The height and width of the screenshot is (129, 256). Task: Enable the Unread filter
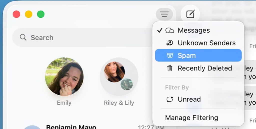(189, 99)
